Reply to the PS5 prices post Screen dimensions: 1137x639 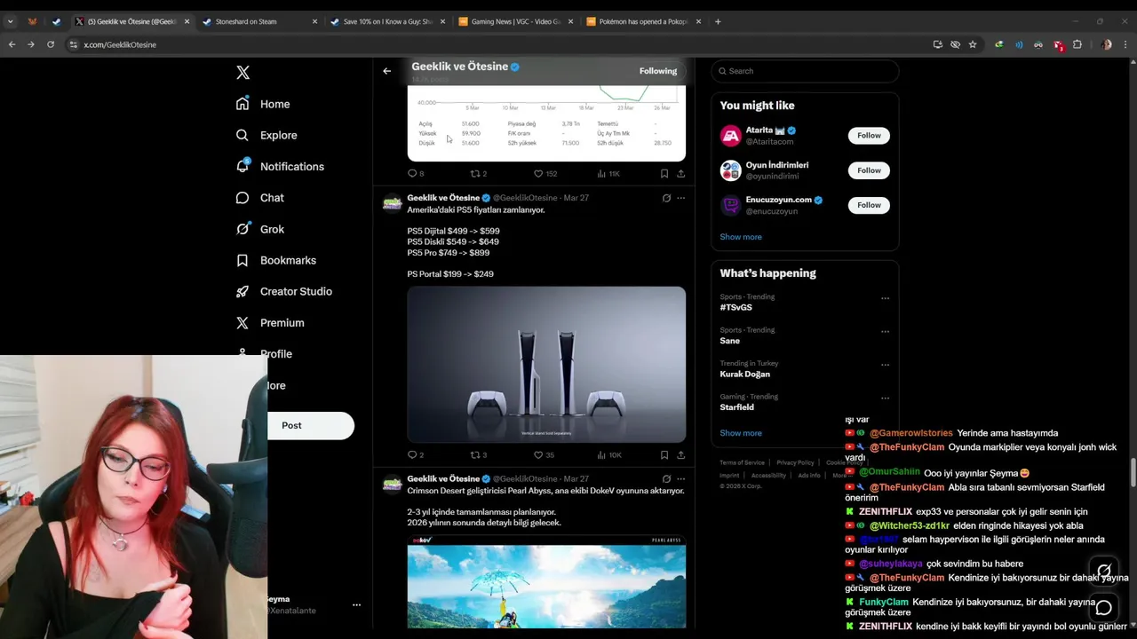tap(415, 455)
